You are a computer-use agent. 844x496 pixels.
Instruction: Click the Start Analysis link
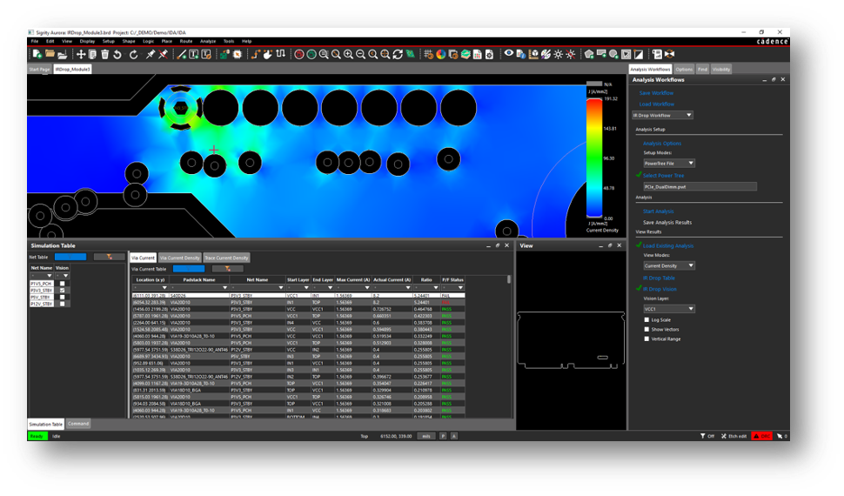click(658, 211)
